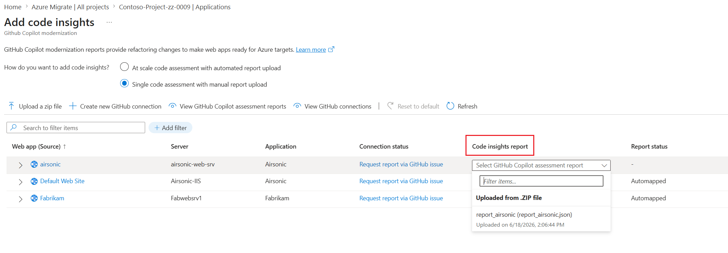Click the Server column header
This screenshot has height=253, width=728.
(x=180, y=147)
